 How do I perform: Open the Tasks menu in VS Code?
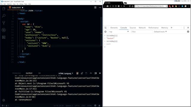(26, 4)
